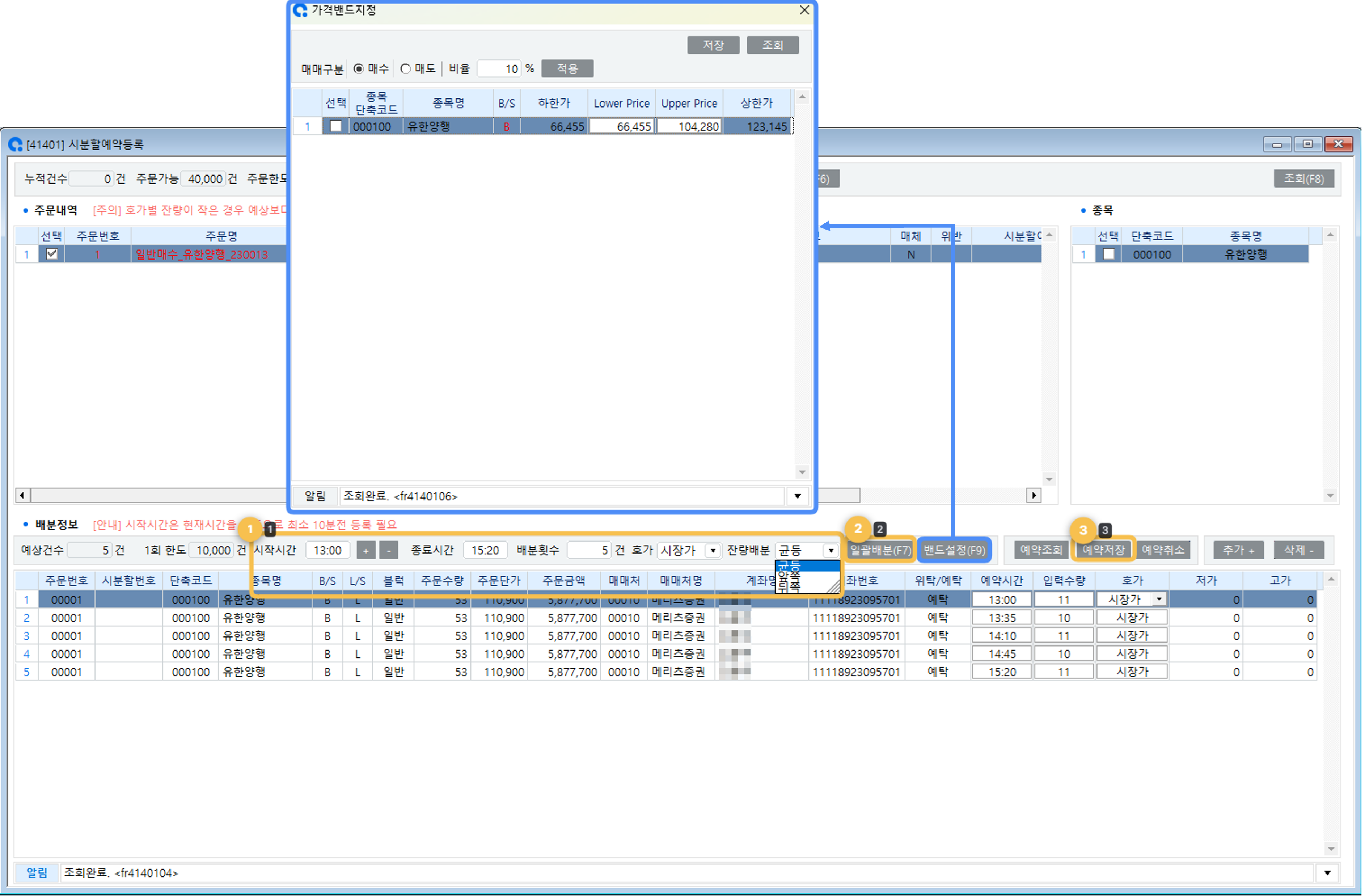1365x896 pixels.
Task: Select the 매수 radio button
Action: pyautogui.click(x=359, y=69)
